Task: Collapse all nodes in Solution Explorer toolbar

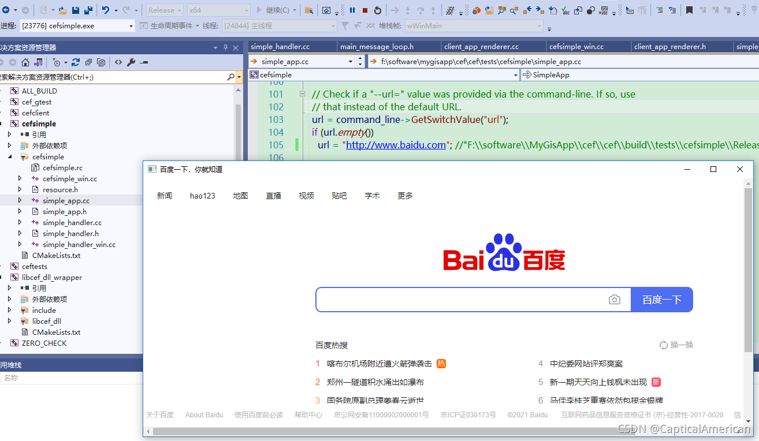Action: point(88,62)
